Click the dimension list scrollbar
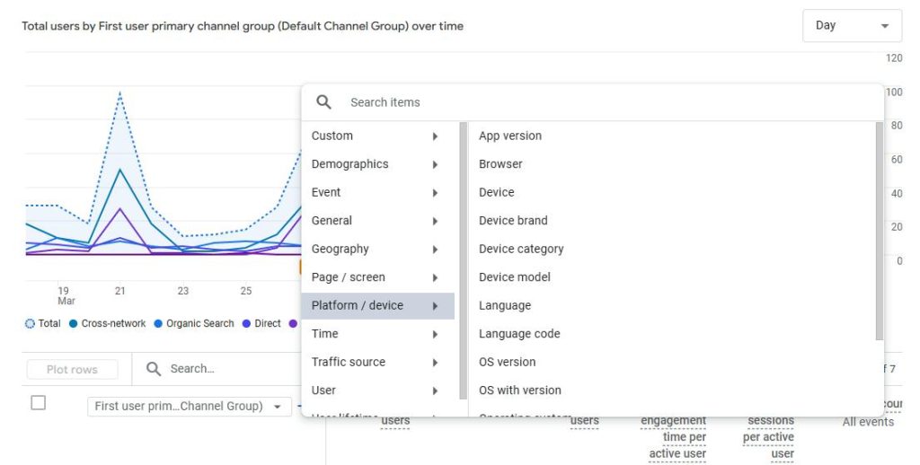This screenshot has width=920, height=465. point(879,231)
